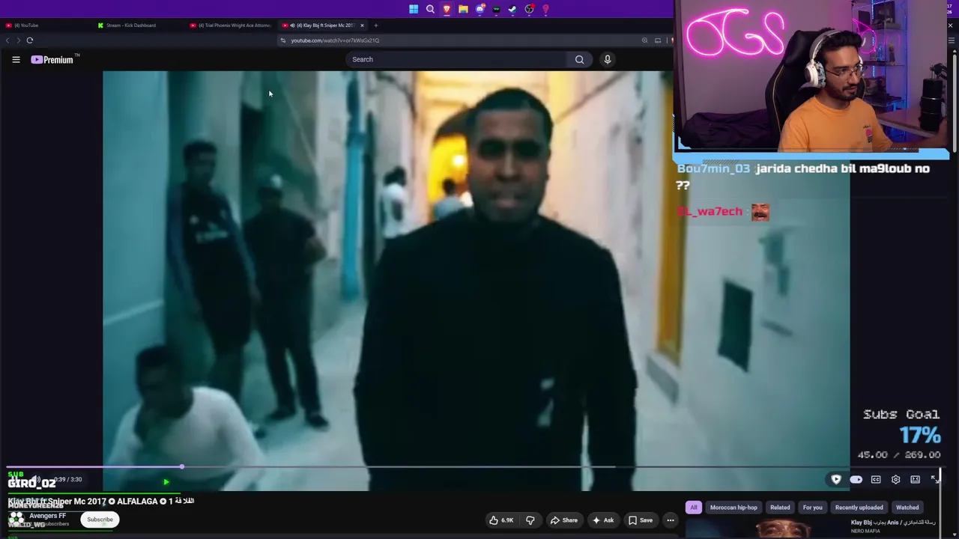Go to YouTube Premium home logo
Viewport: 959px width, 539px height.
52,60
